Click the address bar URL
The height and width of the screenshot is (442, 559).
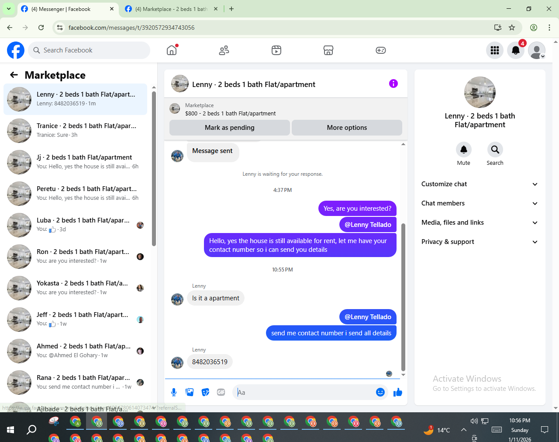coord(131,28)
